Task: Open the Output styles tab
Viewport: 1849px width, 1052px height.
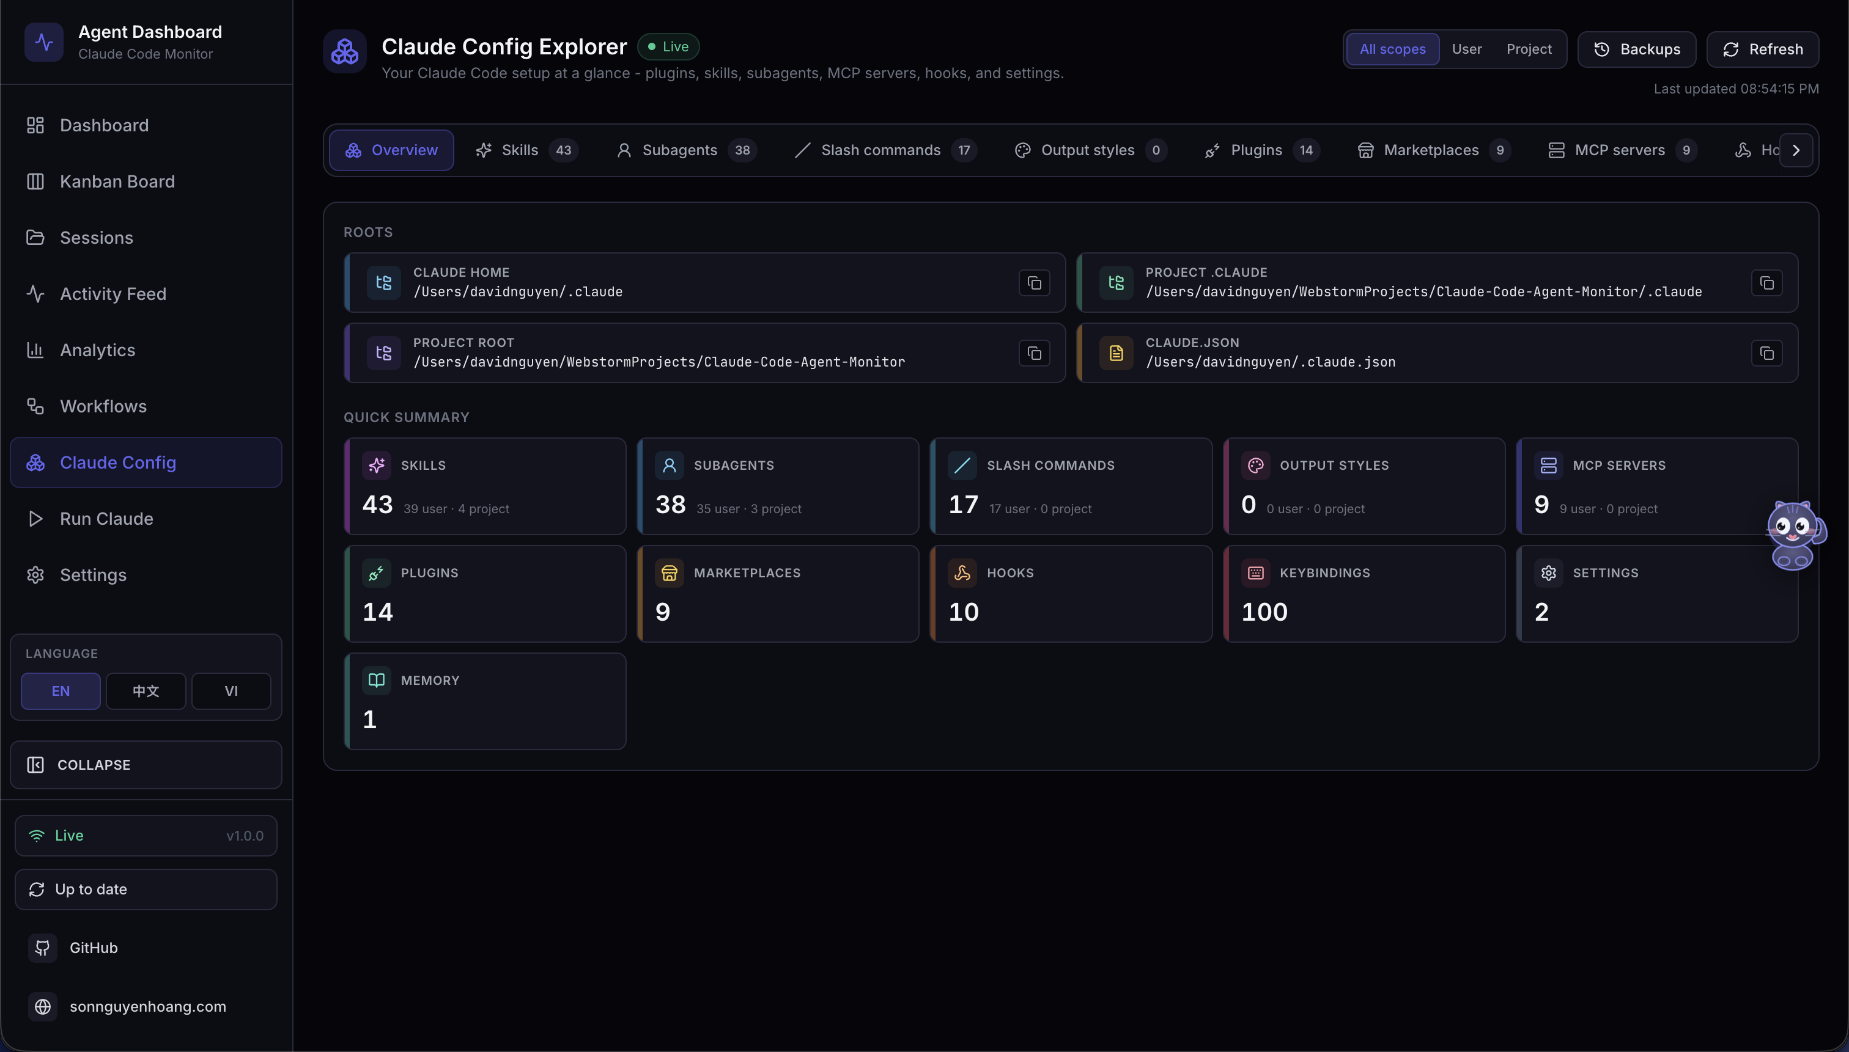Action: pos(1090,150)
